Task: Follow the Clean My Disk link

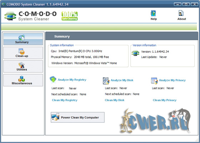Action: click(x=115, y=100)
